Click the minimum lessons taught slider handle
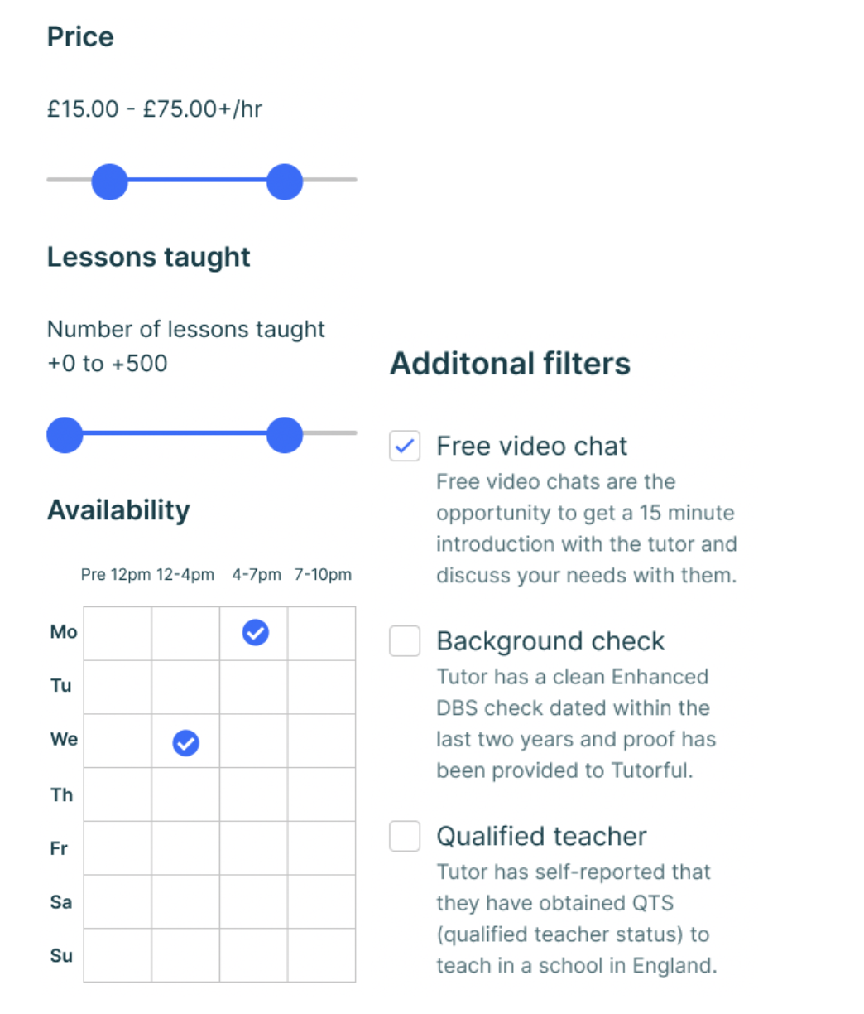 coord(65,435)
